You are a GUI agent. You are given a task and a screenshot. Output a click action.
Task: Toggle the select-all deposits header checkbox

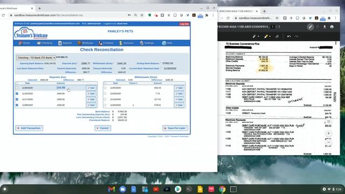click(x=17, y=83)
